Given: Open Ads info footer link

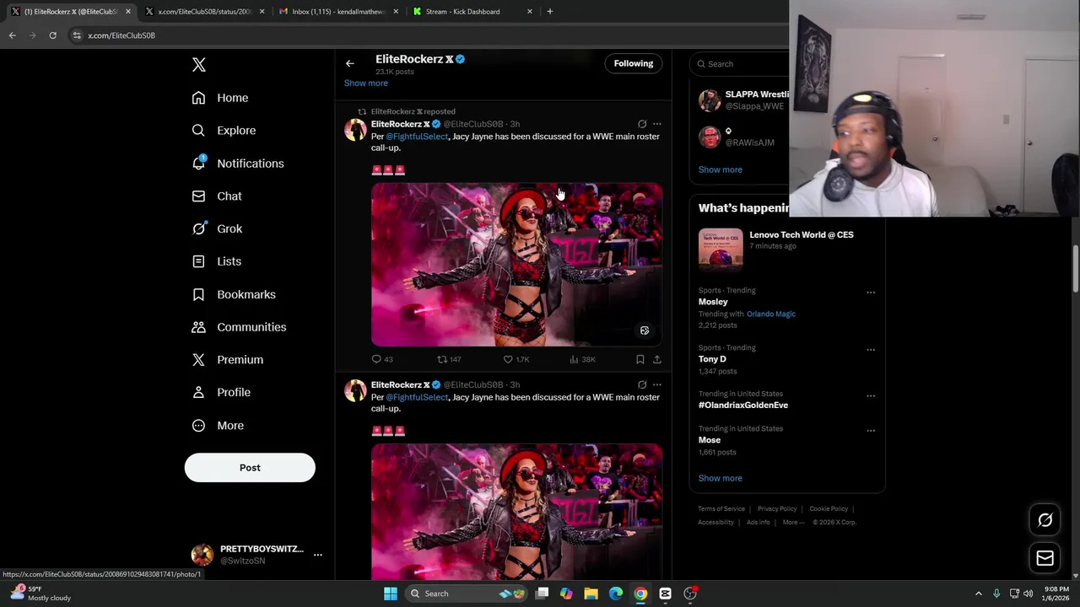Looking at the screenshot, I should 758,523.
